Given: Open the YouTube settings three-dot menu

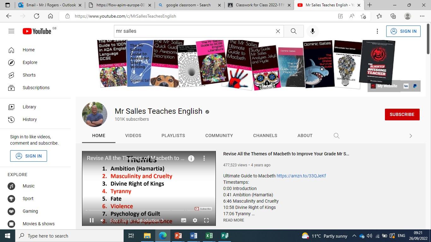Looking at the screenshot, I should [x=377, y=31].
